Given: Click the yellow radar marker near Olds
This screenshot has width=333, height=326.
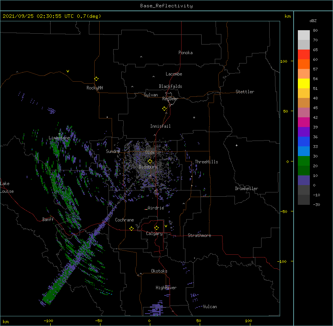Looking at the screenshot, I should pyautogui.click(x=150, y=161).
